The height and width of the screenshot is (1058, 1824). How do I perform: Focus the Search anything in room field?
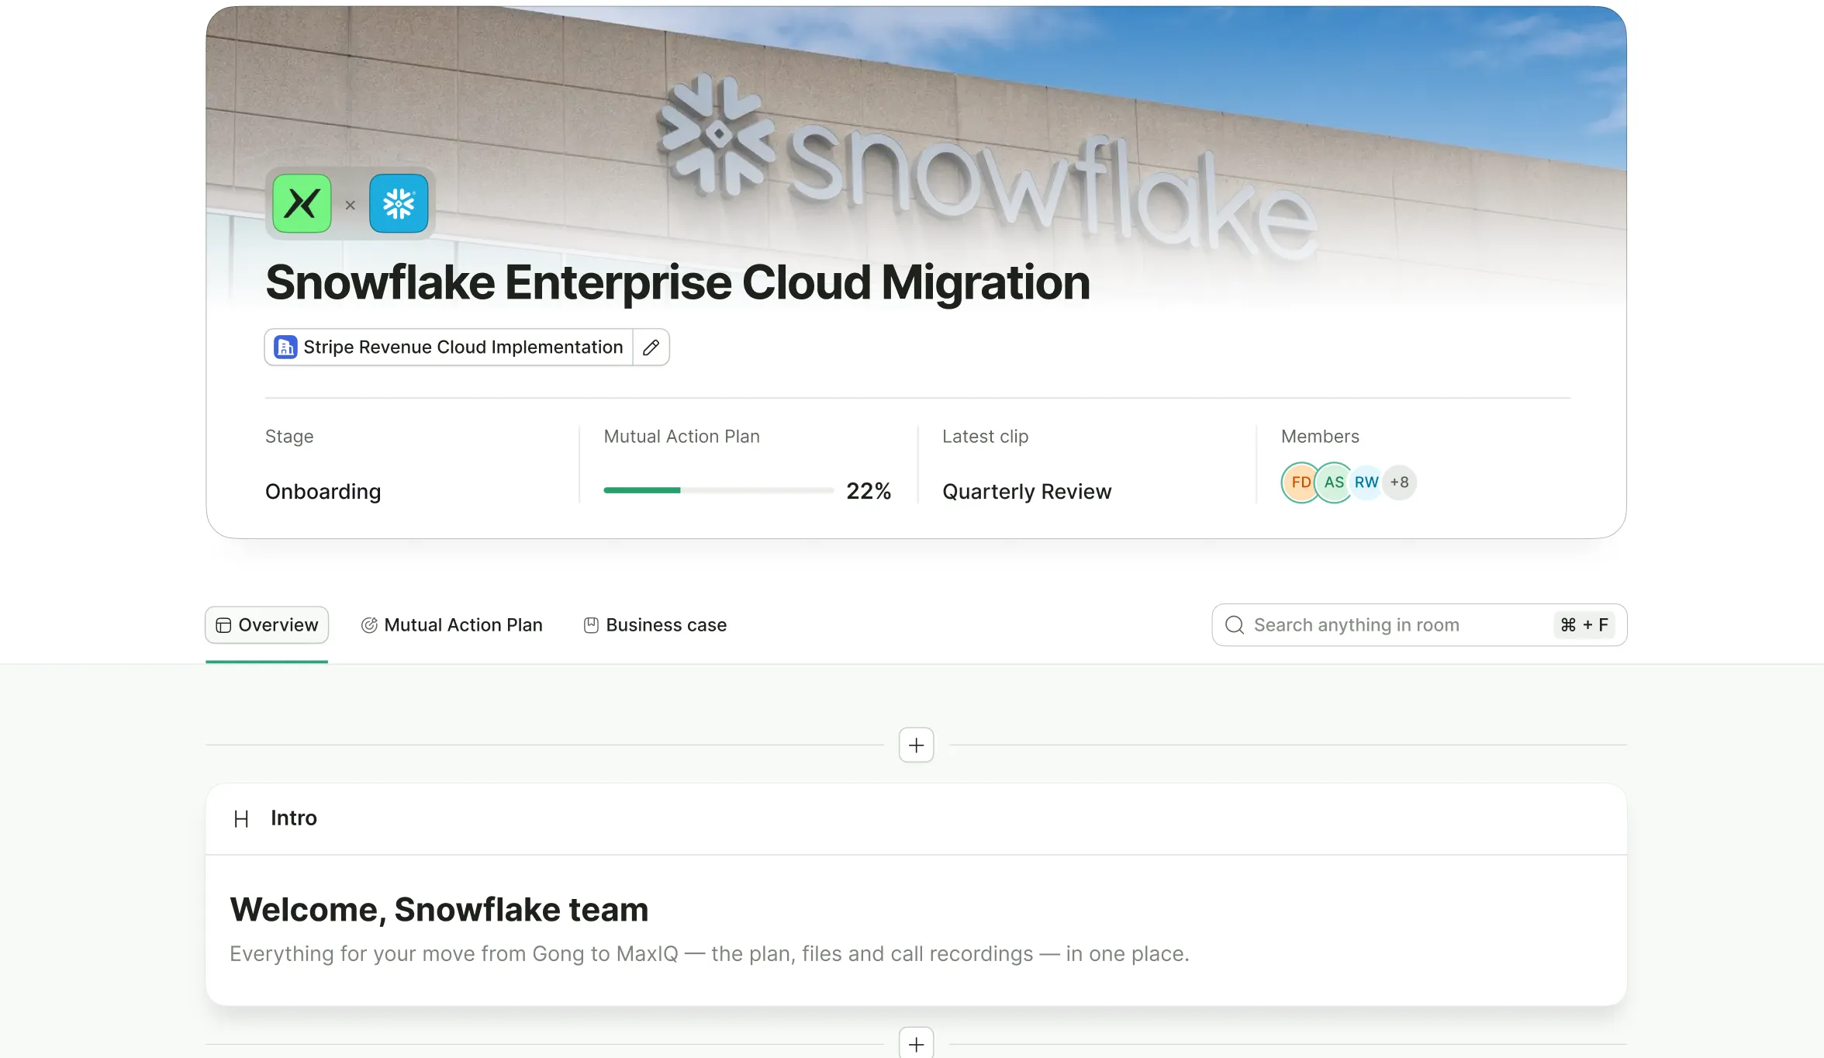click(1419, 625)
